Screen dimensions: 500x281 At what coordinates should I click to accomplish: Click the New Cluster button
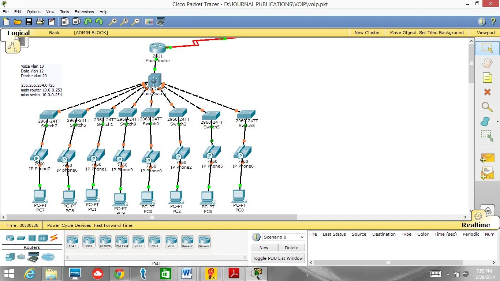(367, 33)
